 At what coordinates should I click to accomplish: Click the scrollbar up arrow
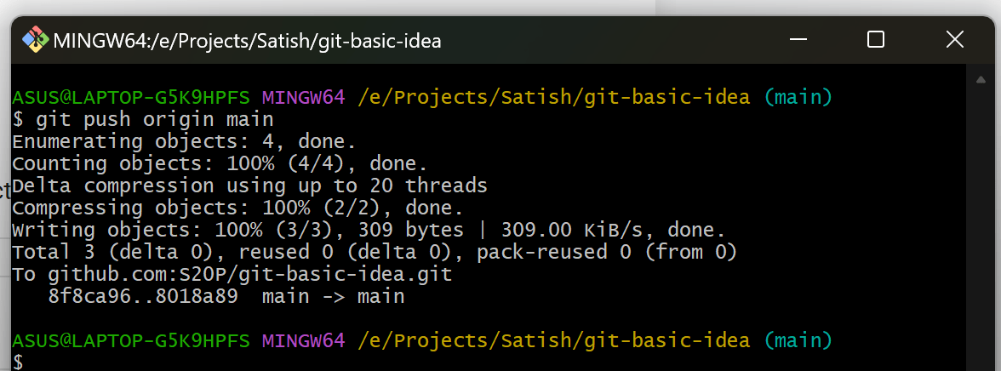pyautogui.click(x=981, y=80)
